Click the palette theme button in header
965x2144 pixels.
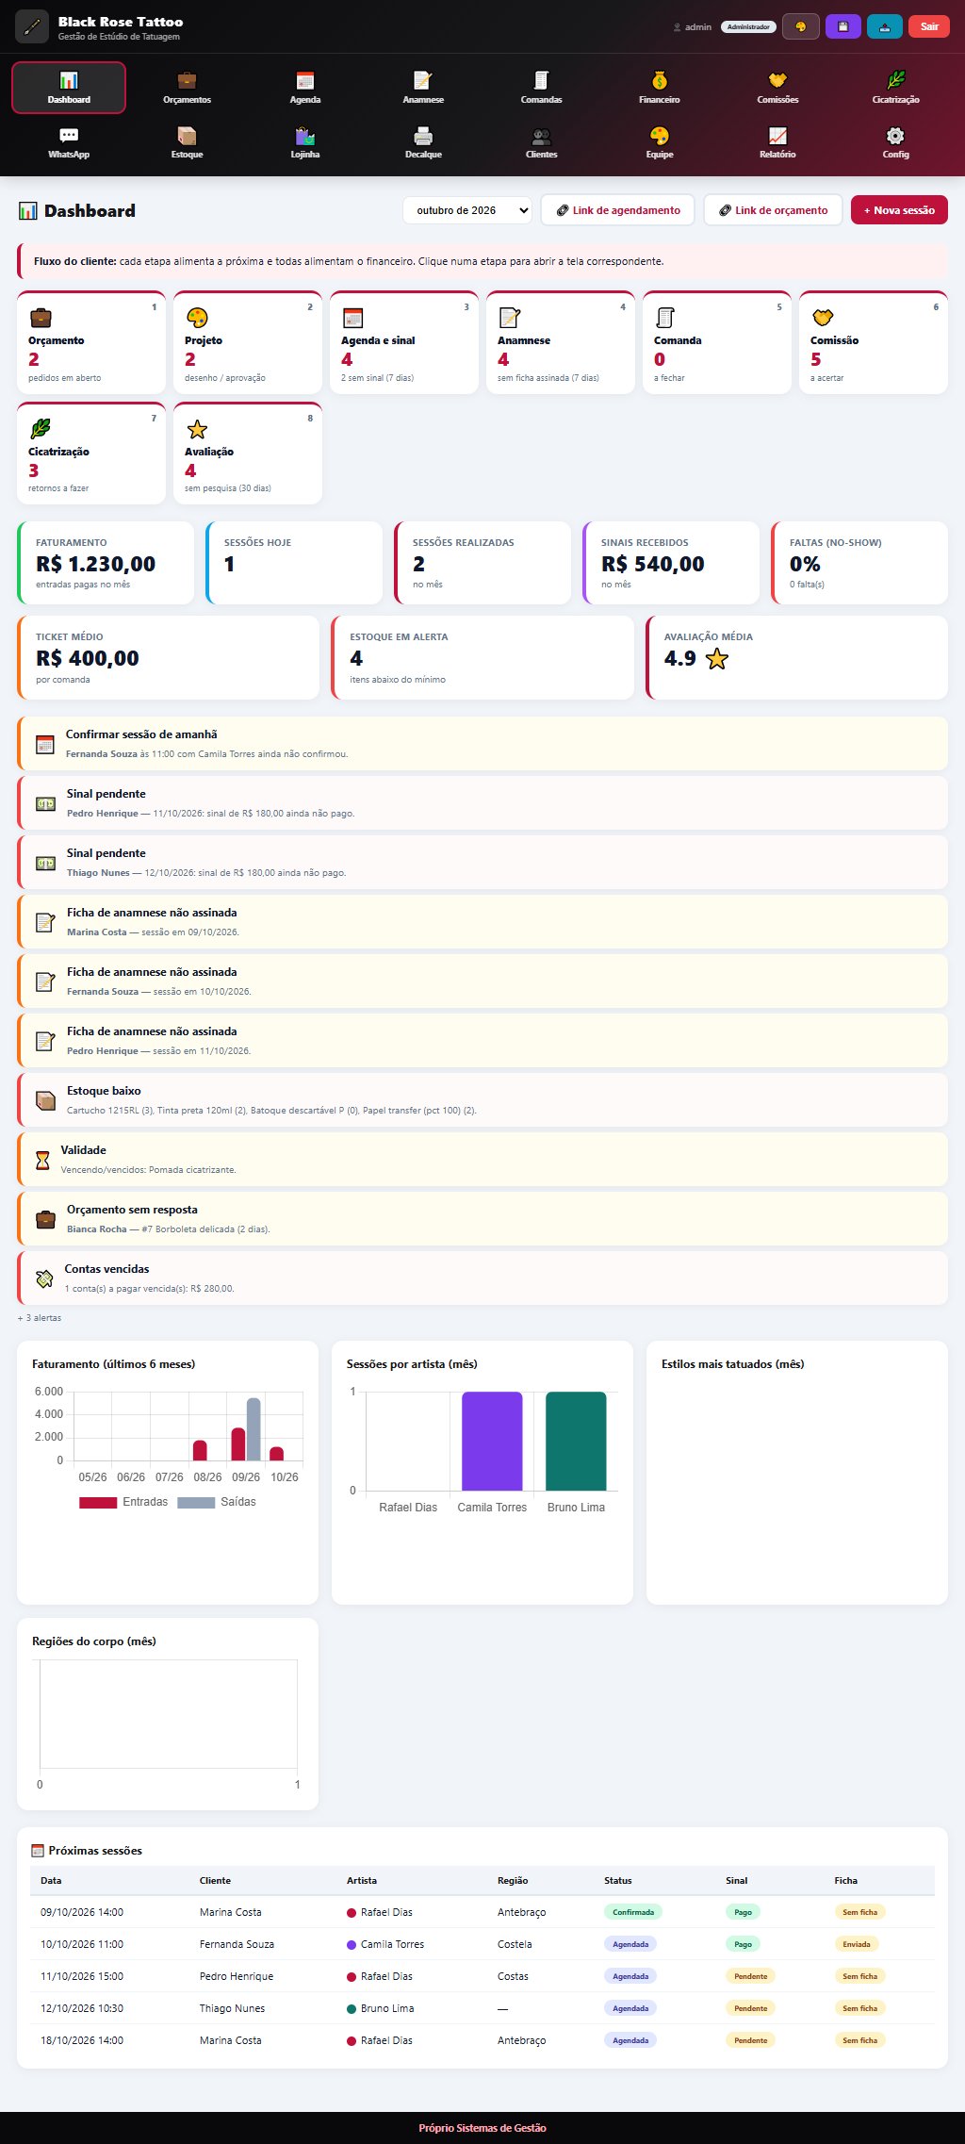pos(801,26)
